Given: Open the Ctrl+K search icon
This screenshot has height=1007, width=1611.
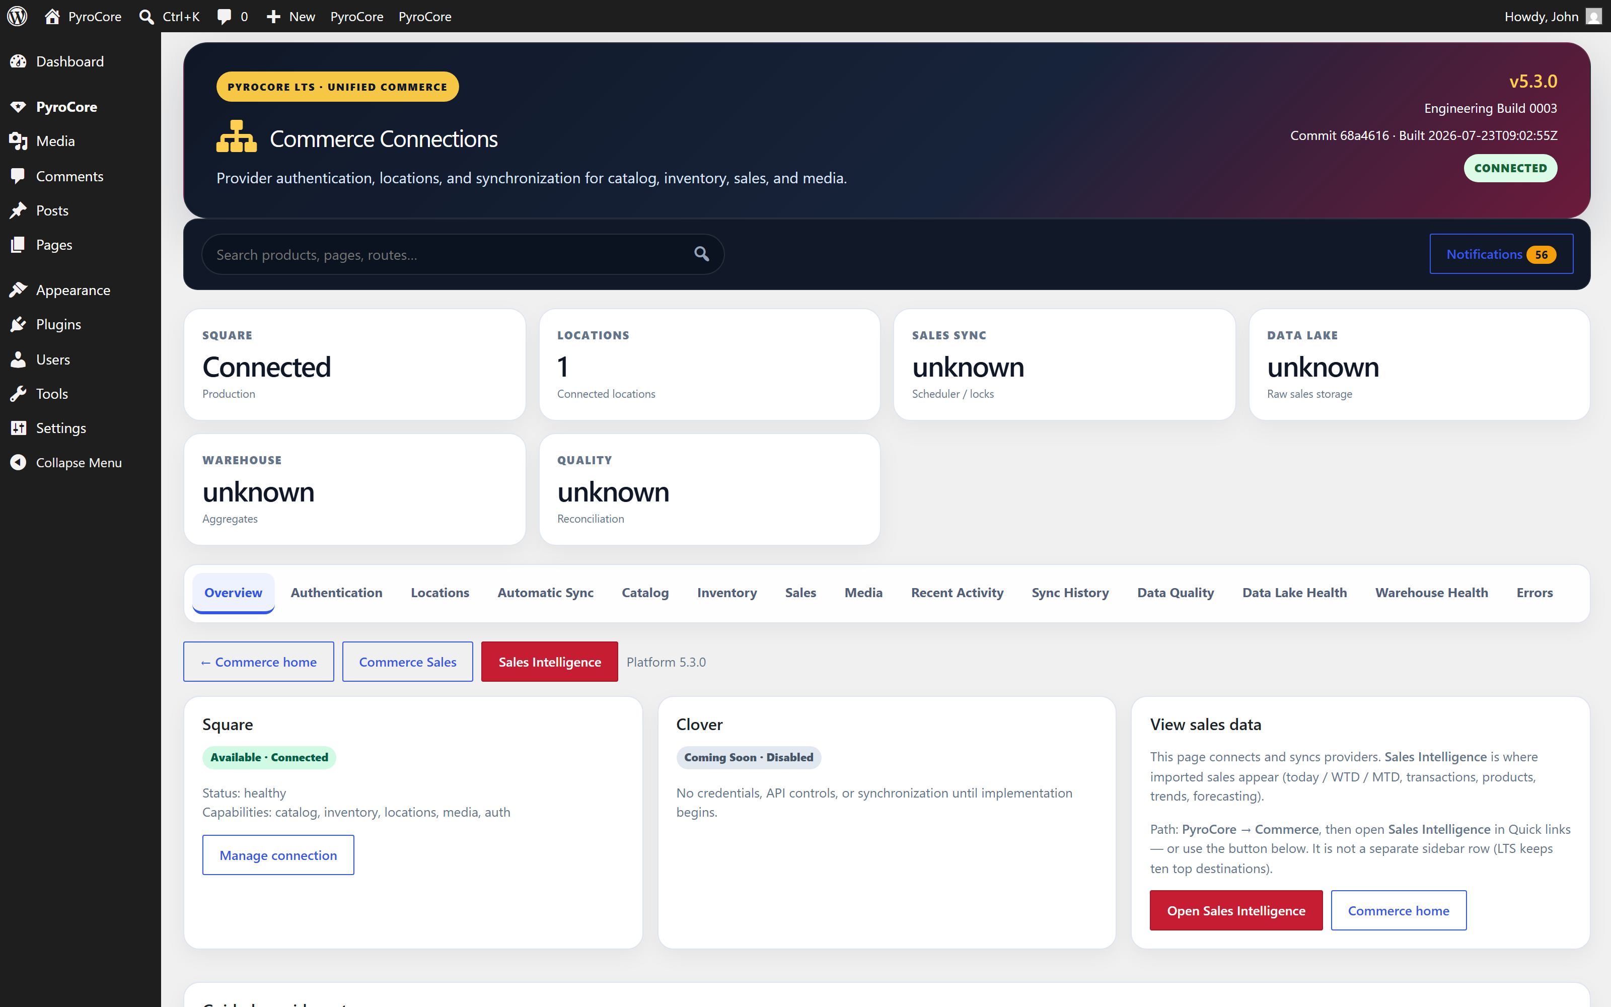Looking at the screenshot, I should tap(147, 16).
